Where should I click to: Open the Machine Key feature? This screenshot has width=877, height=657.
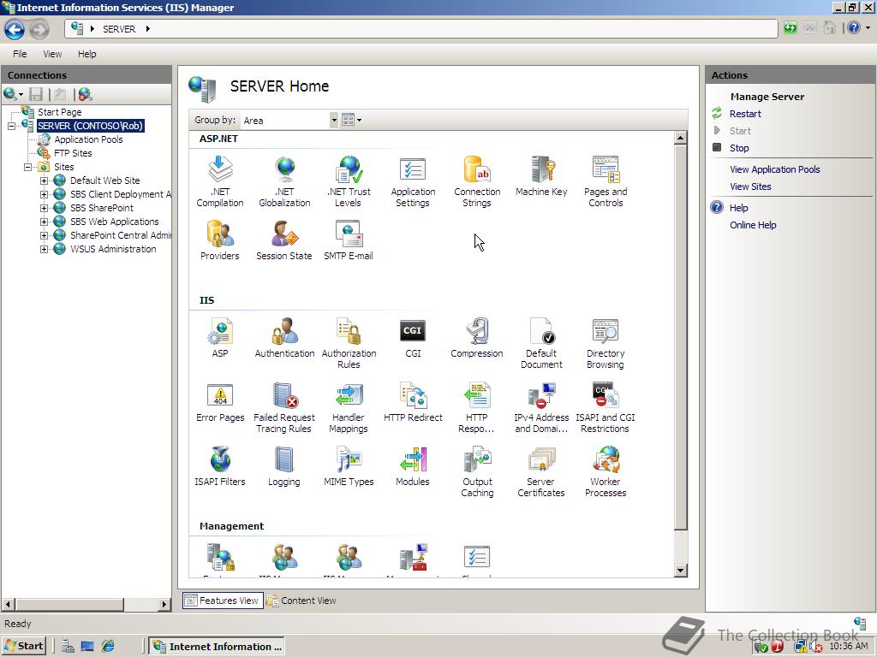pos(541,176)
